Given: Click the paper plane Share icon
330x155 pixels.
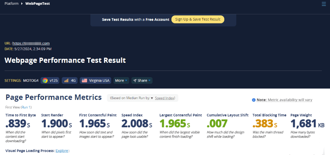Looking at the screenshot, I should pyautogui.click(x=135, y=80).
